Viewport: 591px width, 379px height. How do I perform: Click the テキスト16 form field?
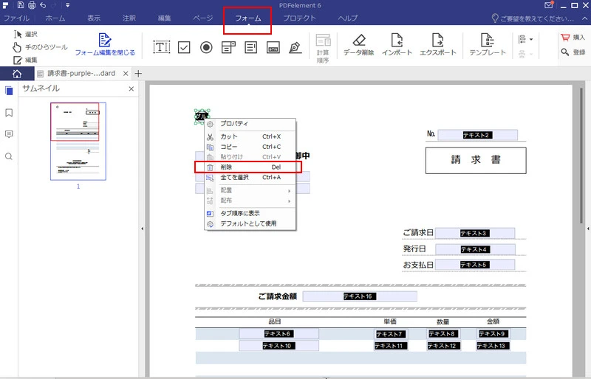(x=360, y=296)
